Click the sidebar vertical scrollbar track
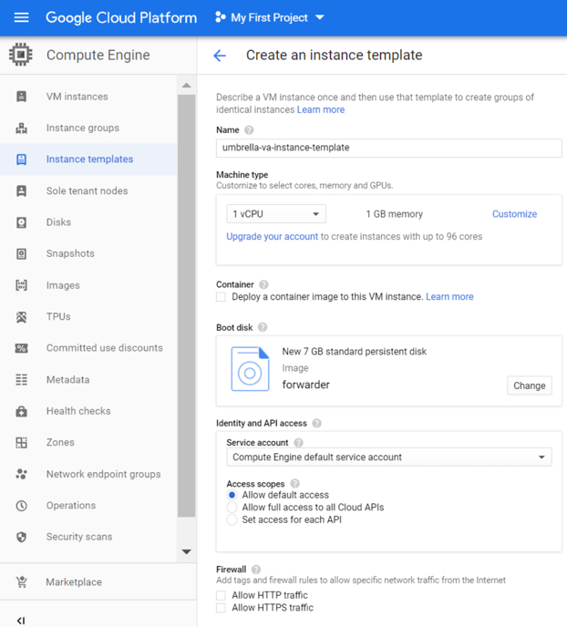The image size is (567, 627). point(186,306)
